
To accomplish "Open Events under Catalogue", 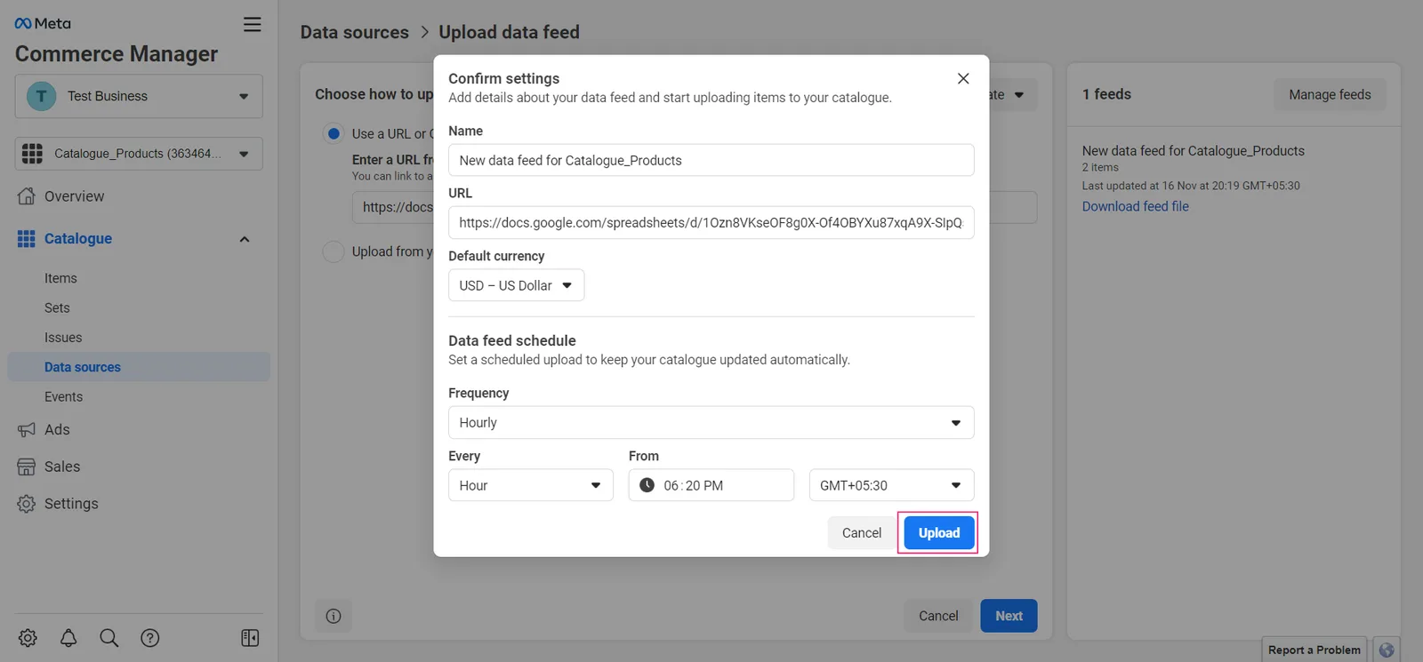I will coord(63,397).
